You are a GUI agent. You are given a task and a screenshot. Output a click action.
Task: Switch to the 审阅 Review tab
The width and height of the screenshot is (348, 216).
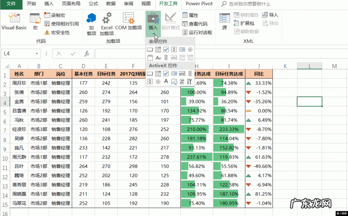tap(128, 4)
